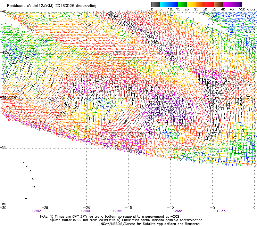Click the 'NOAA/NESDIS/Center for Satellite Applications' credit line
The width and height of the screenshot is (257, 226).
pos(150,224)
